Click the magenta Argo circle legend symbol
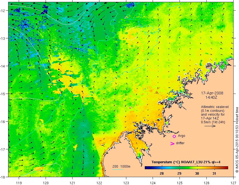The height and width of the screenshot is (185, 239). 174,136
